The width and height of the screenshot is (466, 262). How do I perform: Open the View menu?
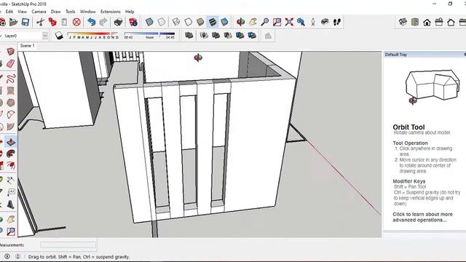tap(23, 12)
